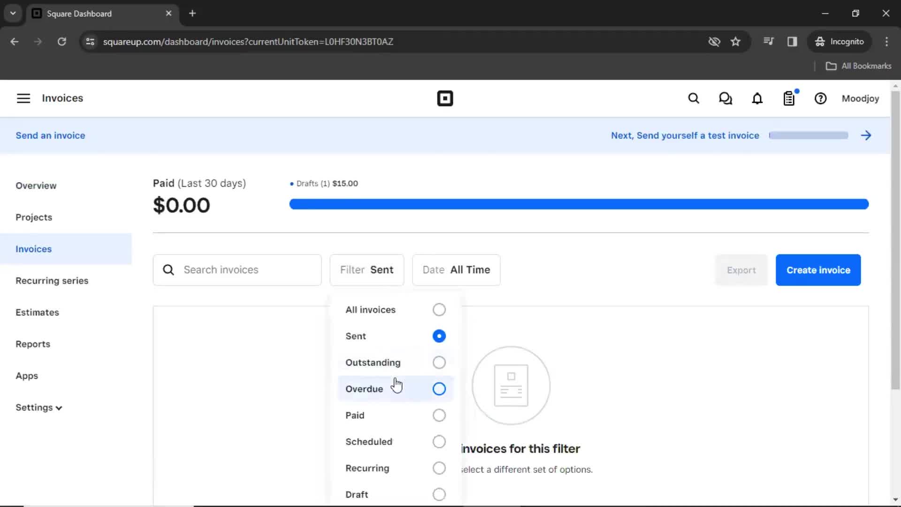Click the notifications bell icon
The height and width of the screenshot is (507, 901).
click(757, 99)
